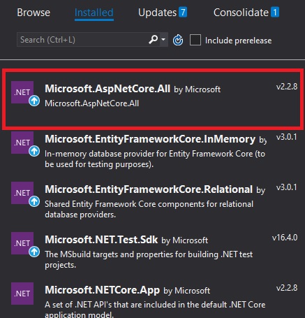Image resolution: width=305 pixels, height=318 pixels.
Task: Click the update arrow on EntityFrameworkCore.InMemory
Action: [34, 151]
